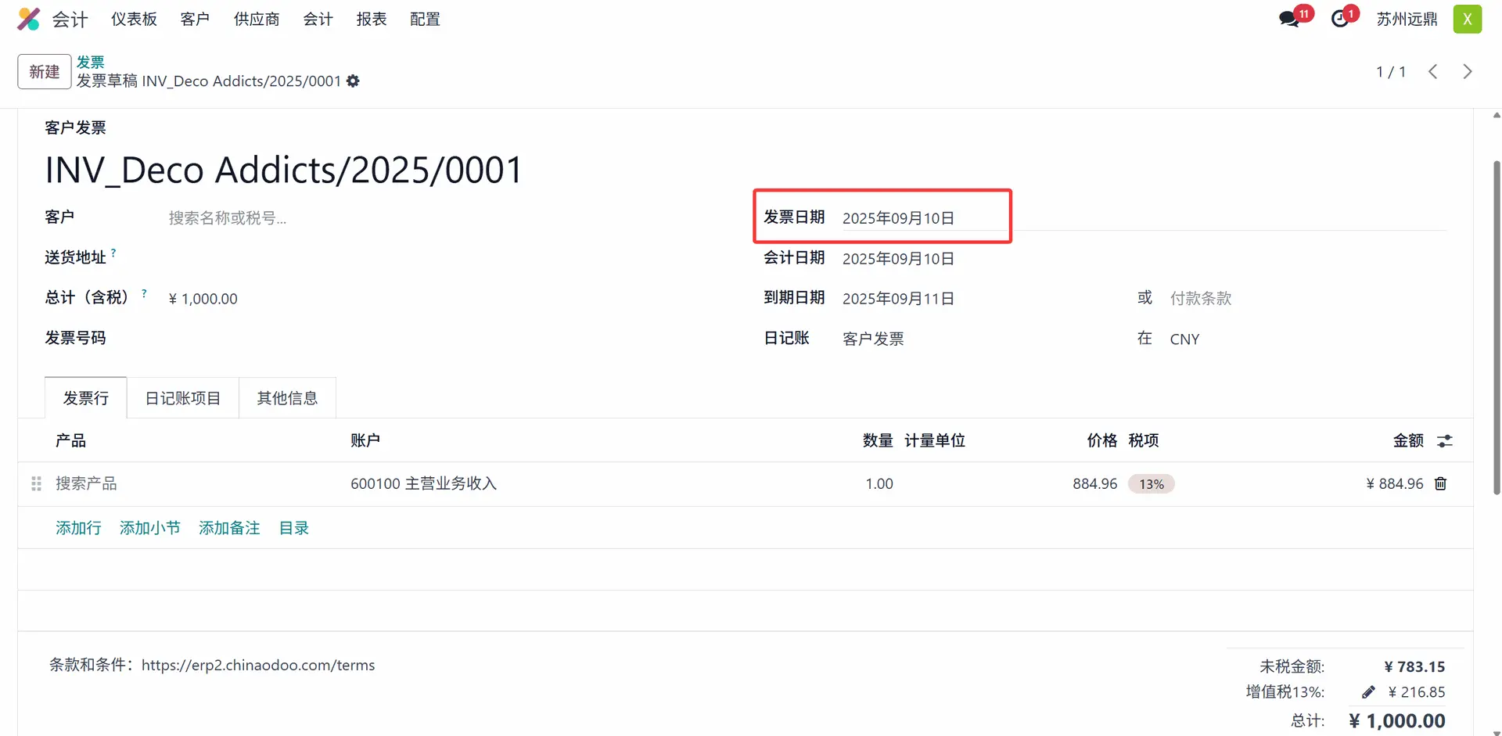Delete the invoice line with trash icon
This screenshot has height=736, width=1502.
[x=1440, y=484]
